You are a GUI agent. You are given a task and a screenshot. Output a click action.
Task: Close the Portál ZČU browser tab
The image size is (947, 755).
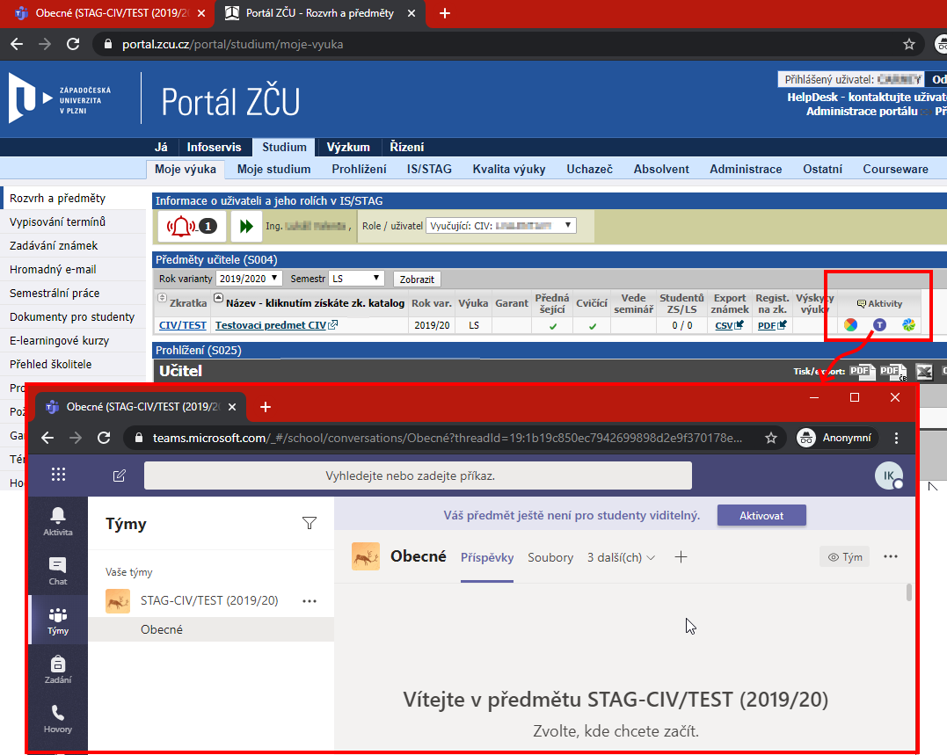click(412, 13)
